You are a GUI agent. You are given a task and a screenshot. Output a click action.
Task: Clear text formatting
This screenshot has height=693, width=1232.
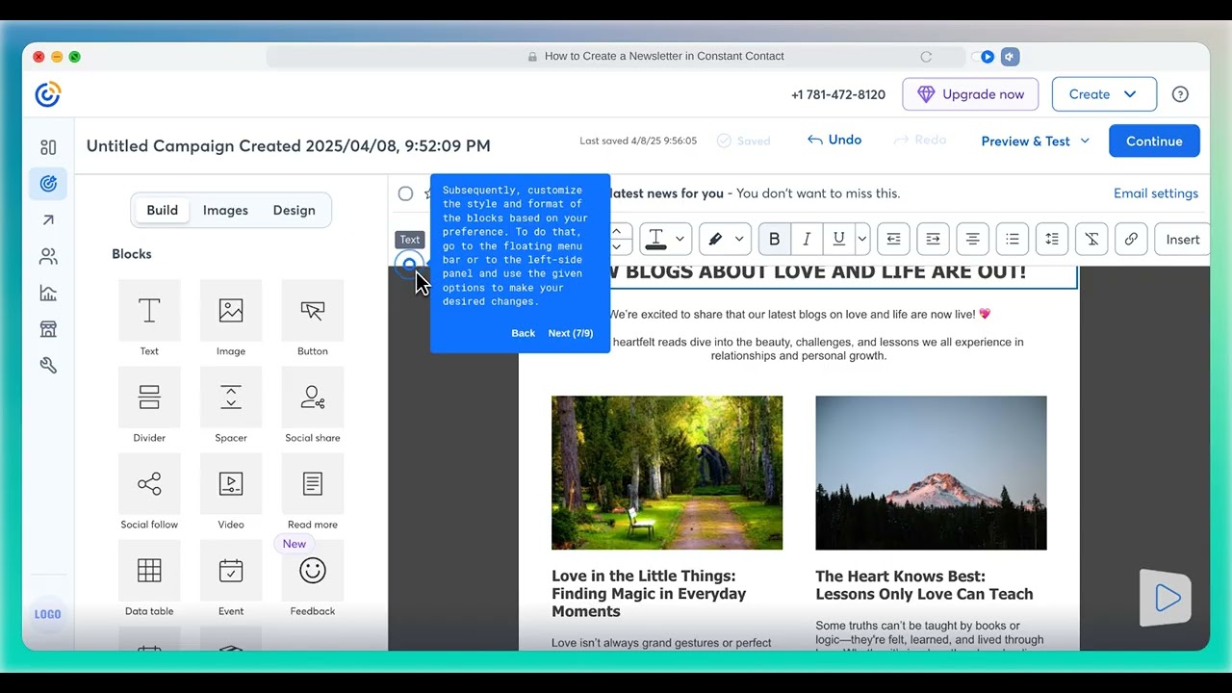pyautogui.click(x=1091, y=239)
